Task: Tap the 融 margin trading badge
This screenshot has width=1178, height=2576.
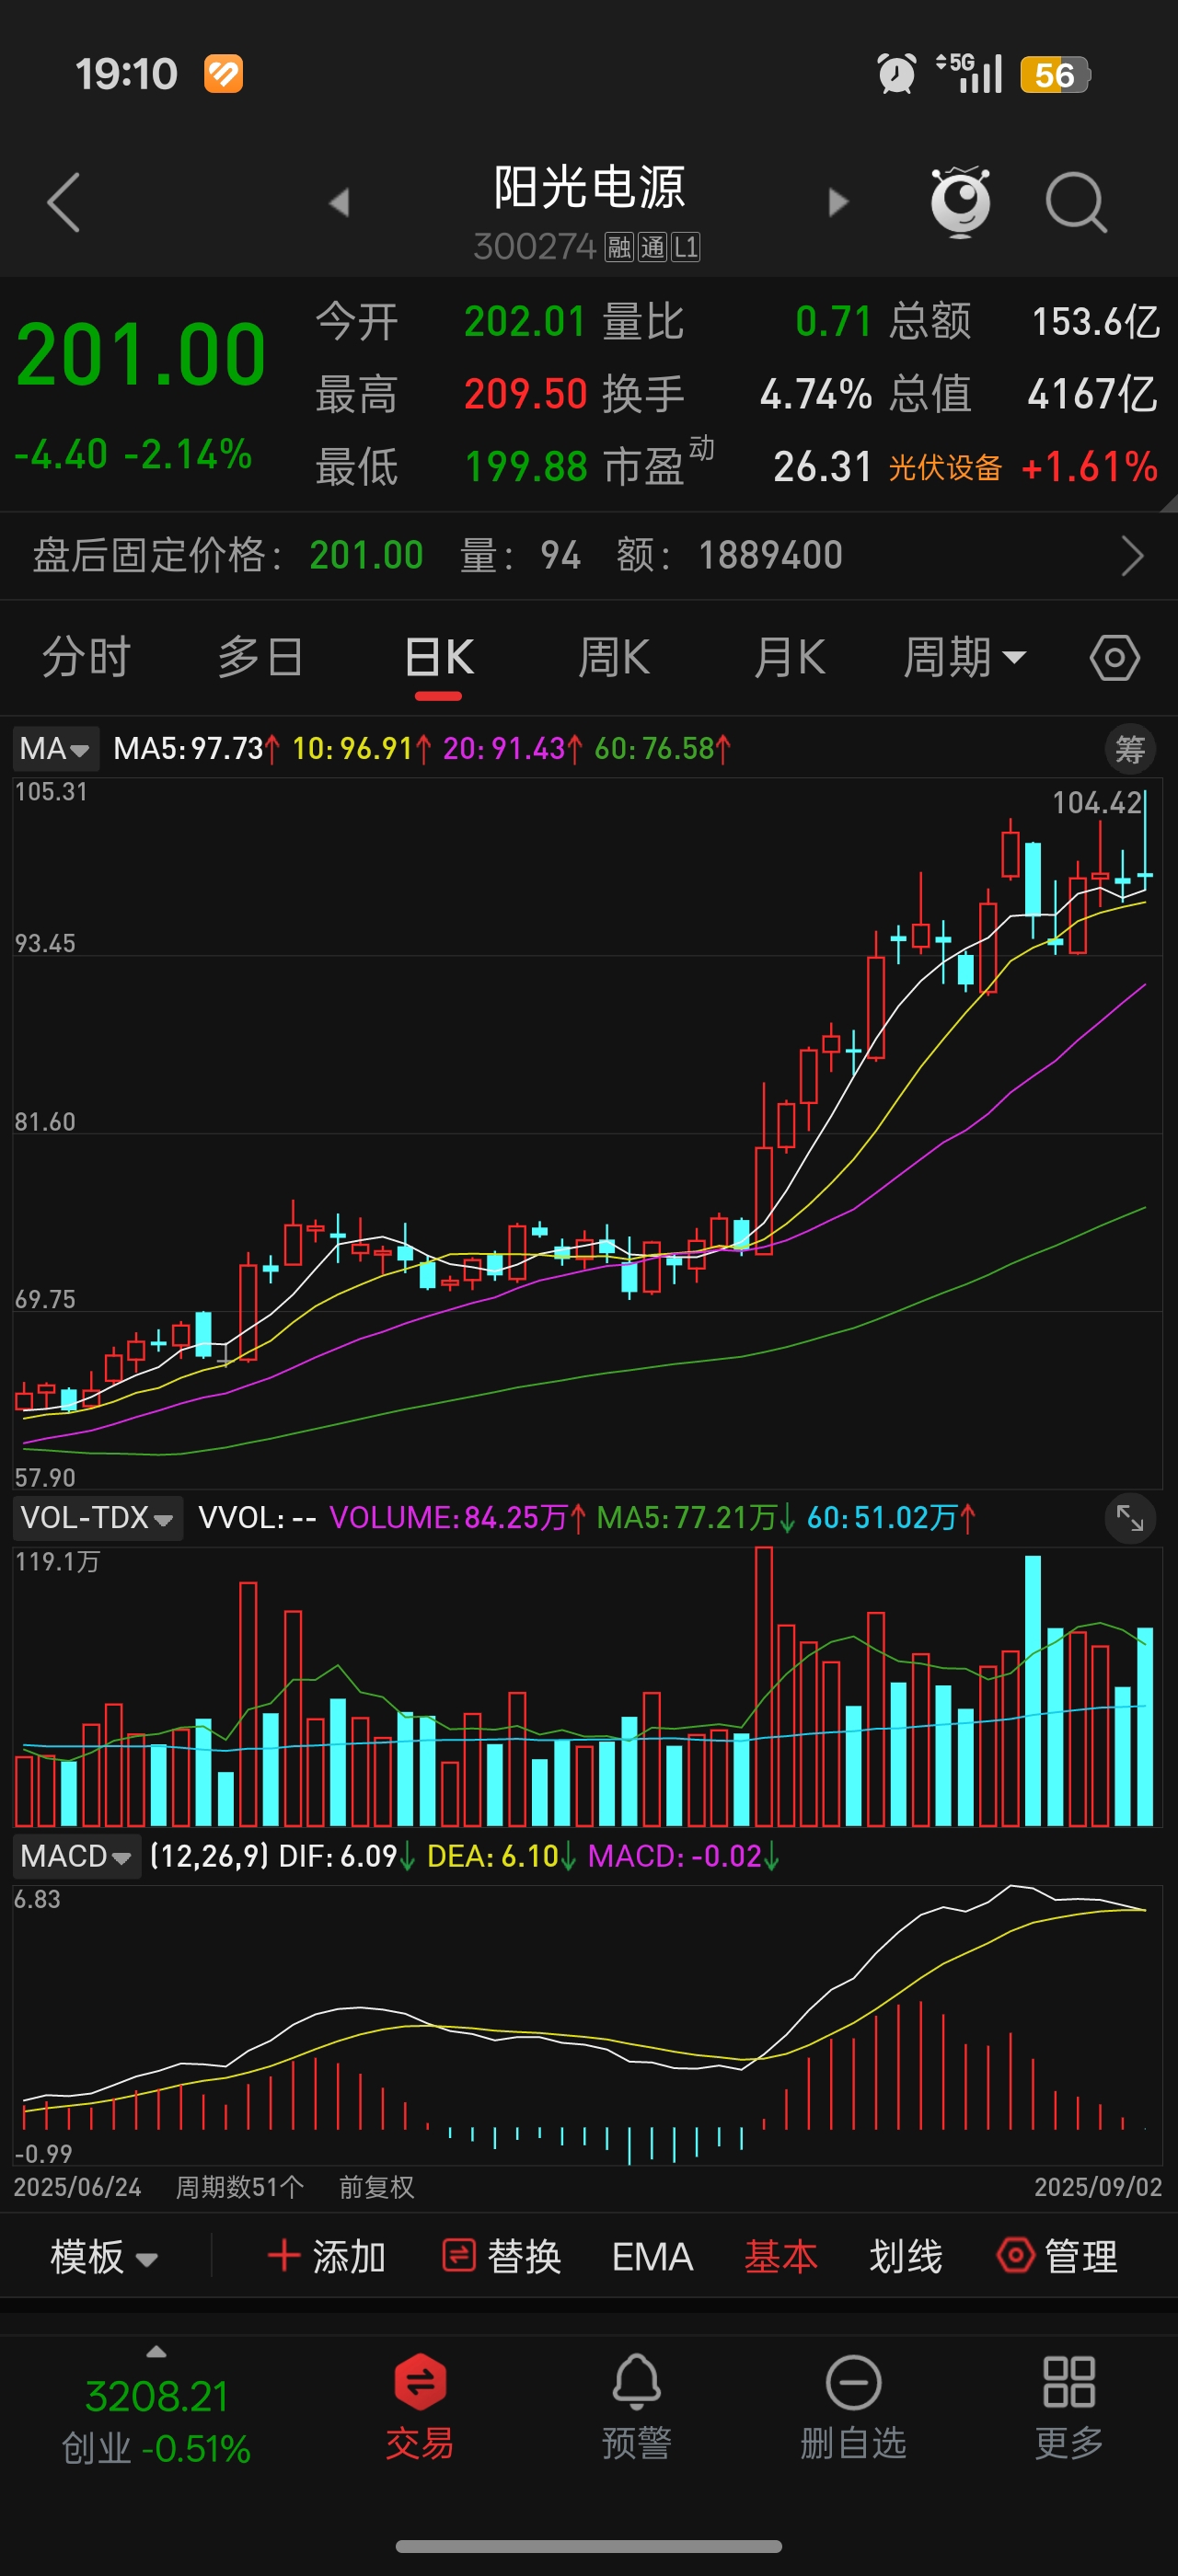Action: coord(620,247)
